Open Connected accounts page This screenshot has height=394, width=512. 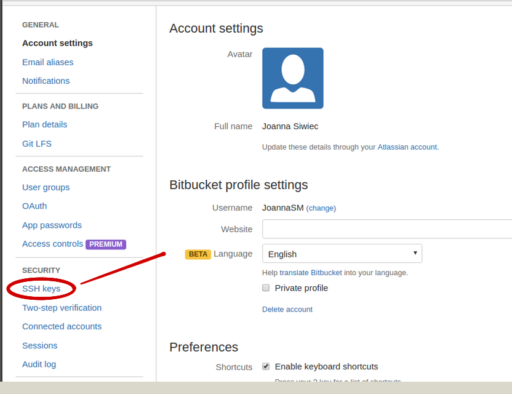coord(62,326)
